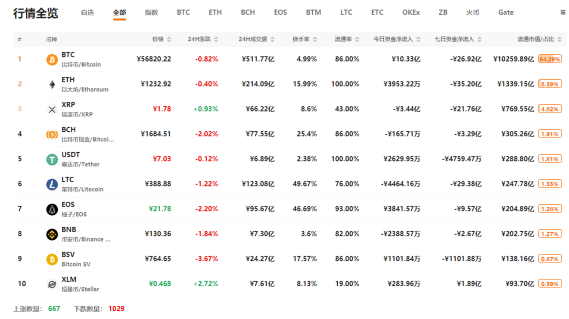Image resolution: width=569 pixels, height=319 pixels.
Task: Sort by 24H涨跌 column arrows
Action: tap(216, 39)
